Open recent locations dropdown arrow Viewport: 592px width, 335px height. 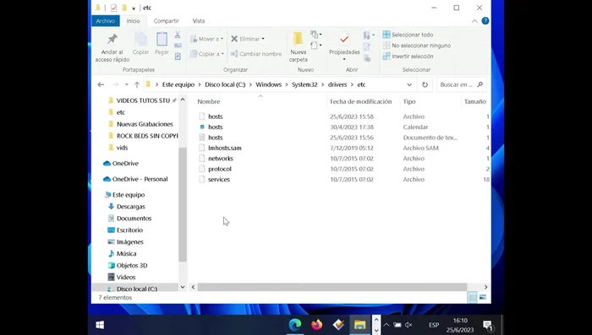pos(127,84)
